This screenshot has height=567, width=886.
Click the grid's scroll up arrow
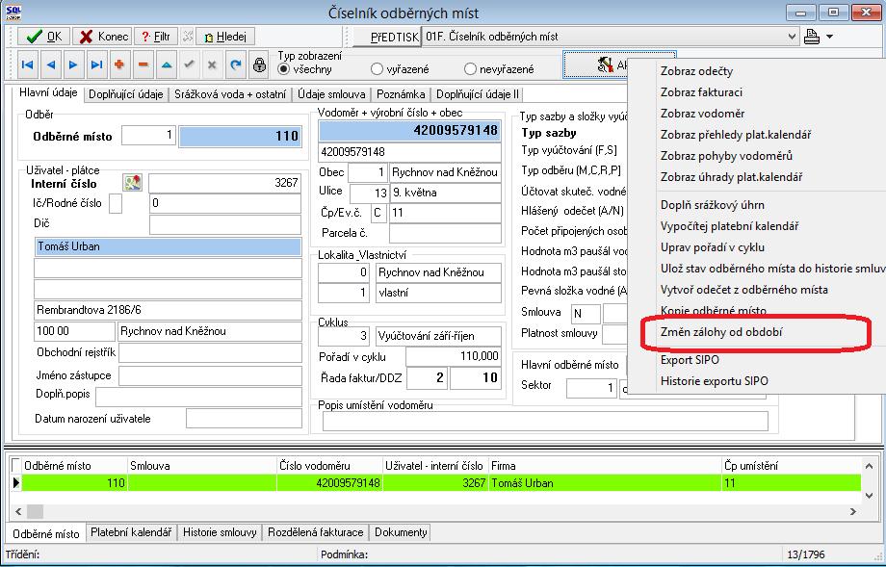pos(869,466)
